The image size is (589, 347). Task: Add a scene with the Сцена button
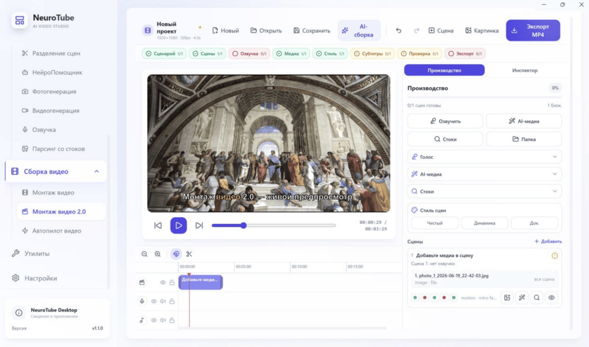pos(441,30)
